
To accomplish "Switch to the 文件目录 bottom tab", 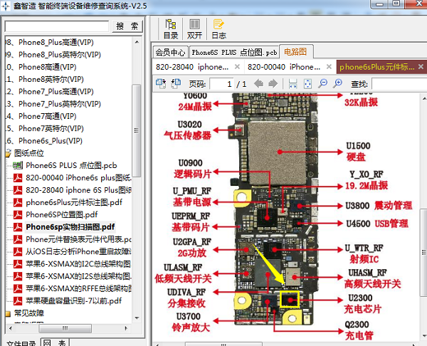I will pos(21,342).
